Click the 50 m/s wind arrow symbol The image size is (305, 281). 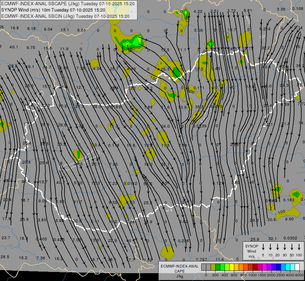[292, 247]
